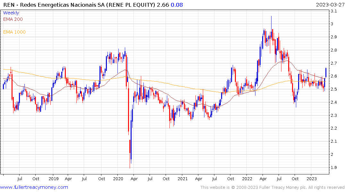Click the 2.2 price axis label
The width and height of the screenshot is (345, 192).
click(333, 128)
